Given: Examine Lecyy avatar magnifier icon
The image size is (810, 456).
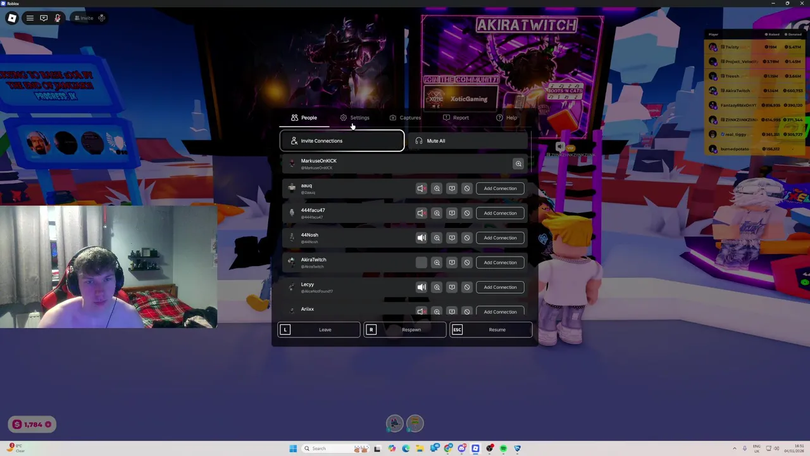Looking at the screenshot, I should [x=437, y=287].
